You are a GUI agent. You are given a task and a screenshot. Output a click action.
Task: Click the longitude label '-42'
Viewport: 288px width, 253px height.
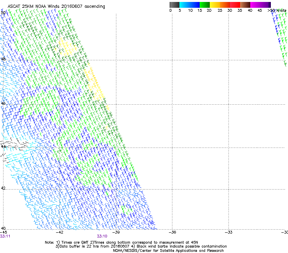tap(60, 232)
